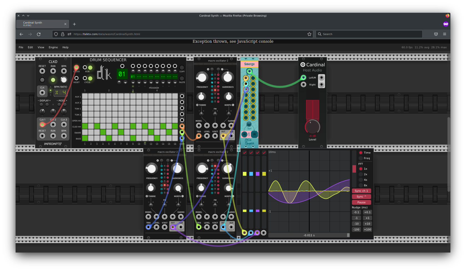Nudge scope by -100 ms
466x271 pixels.
(x=356, y=229)
